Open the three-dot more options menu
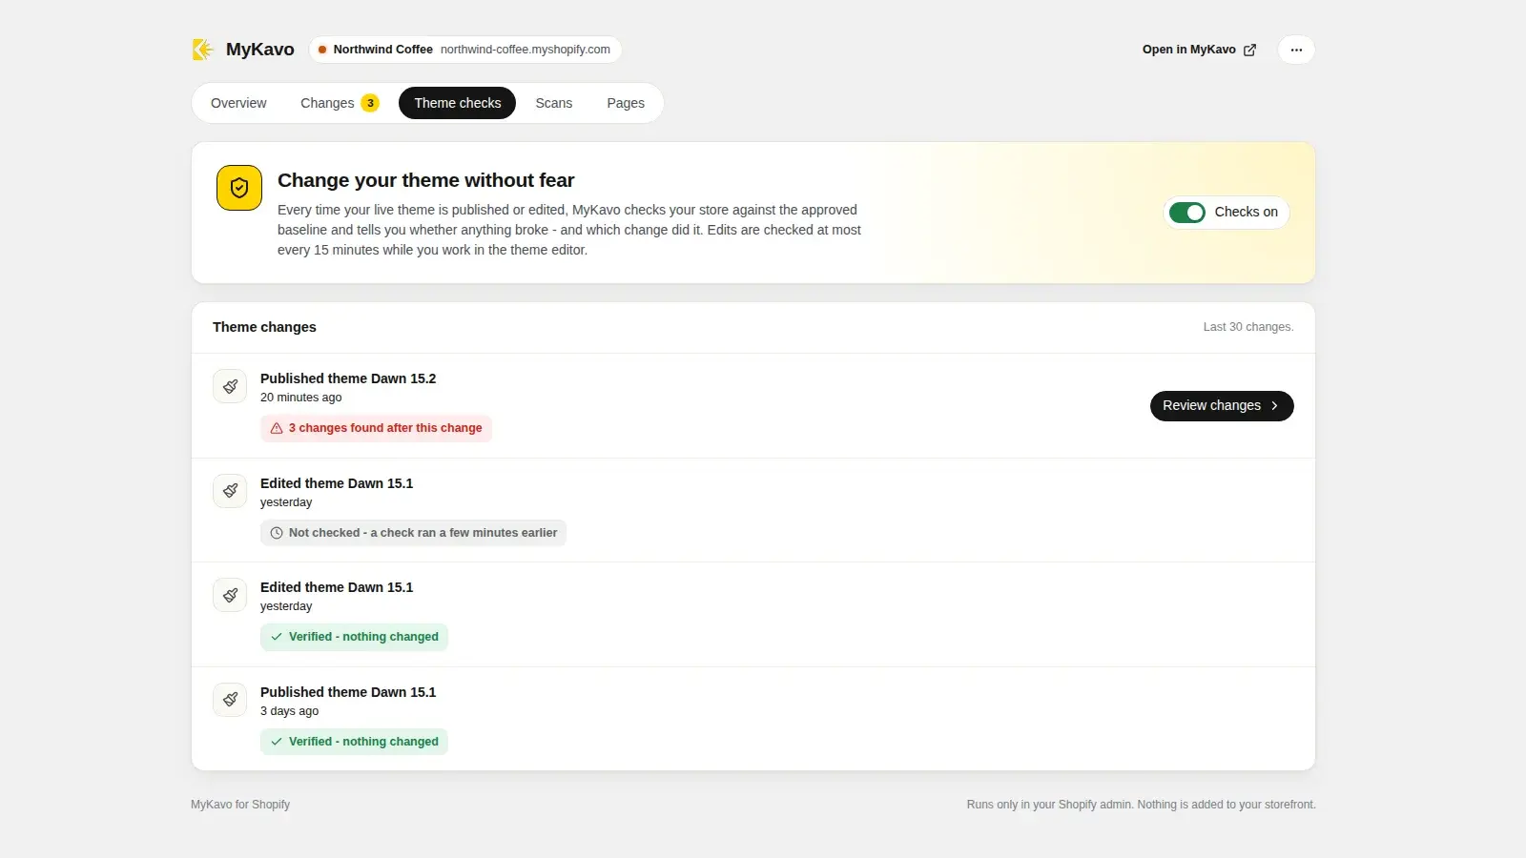The width and height of the screenshot is (1526, 858). point(1296,50)
